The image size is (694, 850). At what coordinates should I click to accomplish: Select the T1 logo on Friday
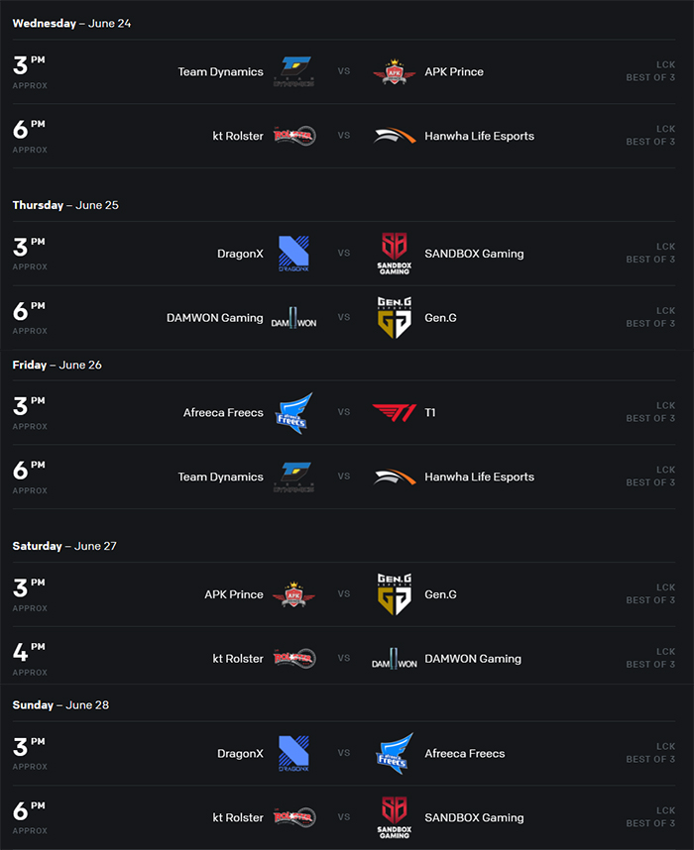tap(395, 412)
